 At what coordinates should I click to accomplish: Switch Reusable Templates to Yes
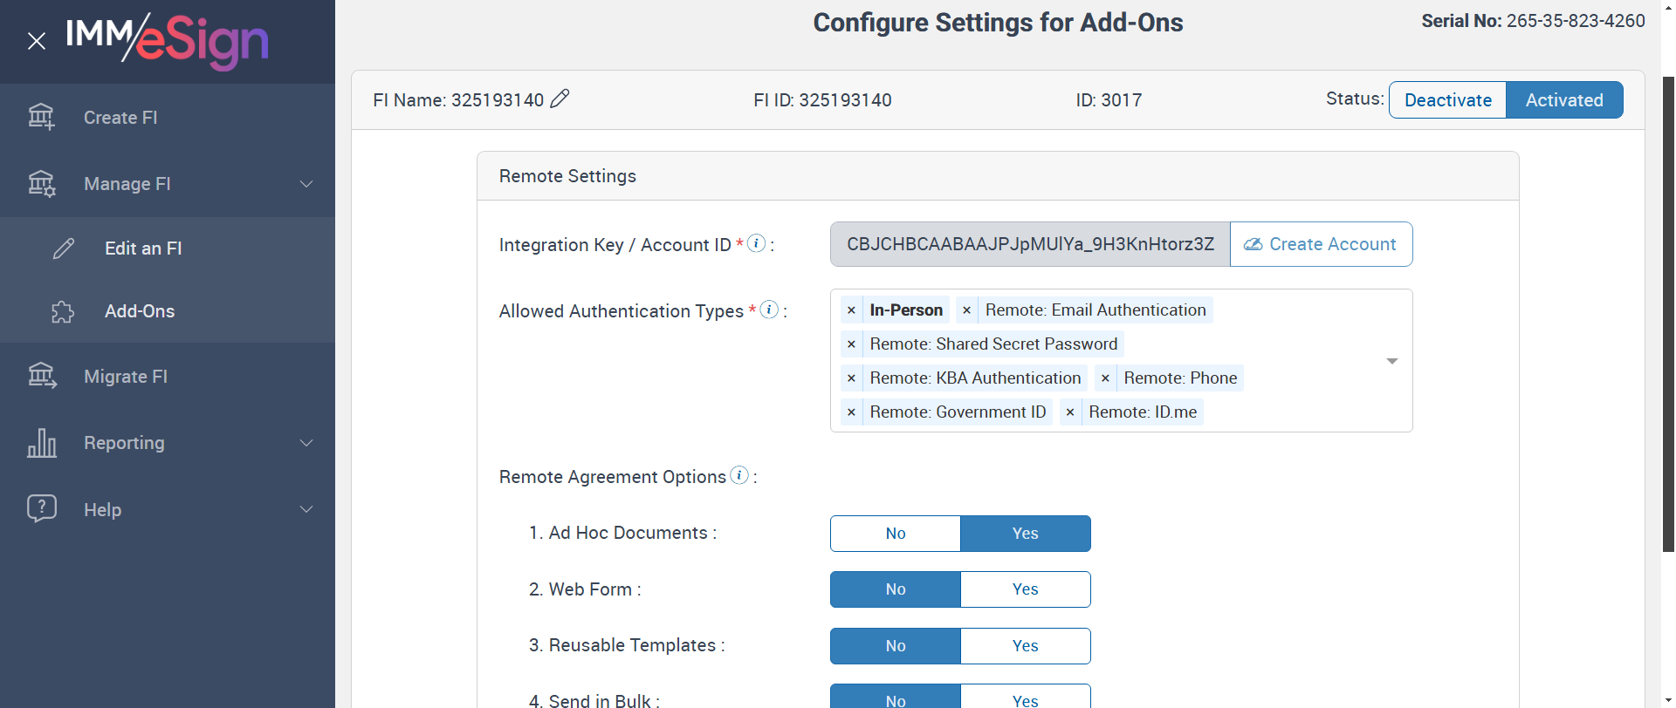click(1025, 646)
